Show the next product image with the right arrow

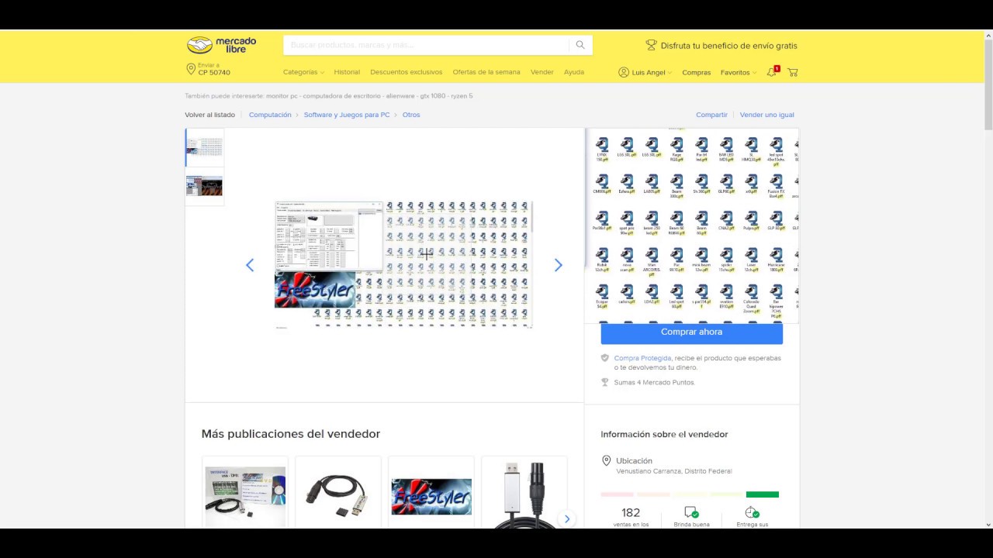558,265
